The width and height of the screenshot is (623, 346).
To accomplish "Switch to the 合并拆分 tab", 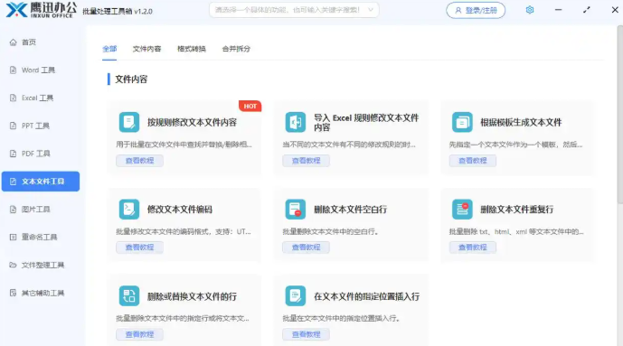I will (236, 49).
